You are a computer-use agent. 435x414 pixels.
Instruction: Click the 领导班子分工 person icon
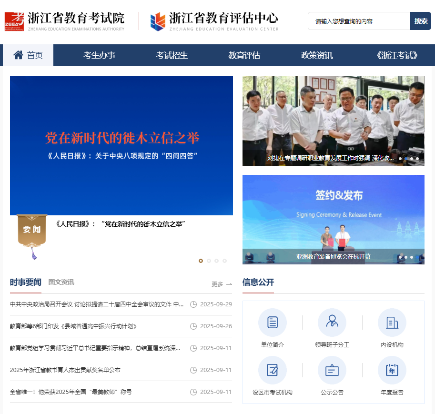pos(332,323)
